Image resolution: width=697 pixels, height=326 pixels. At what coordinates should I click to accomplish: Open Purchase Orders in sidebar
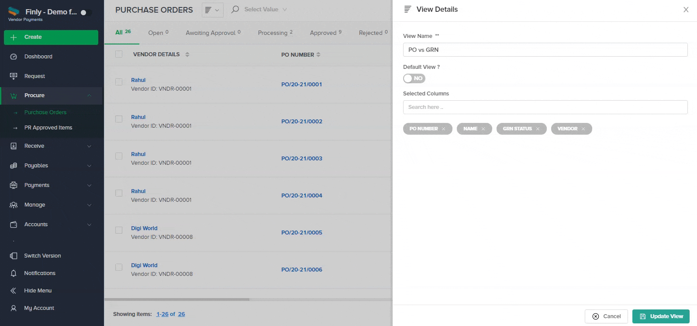(45, 112)
